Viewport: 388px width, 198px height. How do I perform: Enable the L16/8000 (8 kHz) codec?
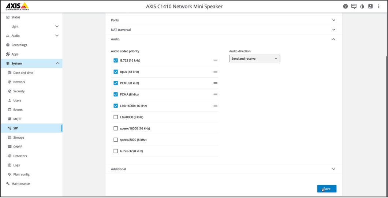point(116,117)
